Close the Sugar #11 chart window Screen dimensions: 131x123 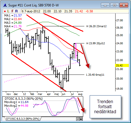[x=124, y=5]
